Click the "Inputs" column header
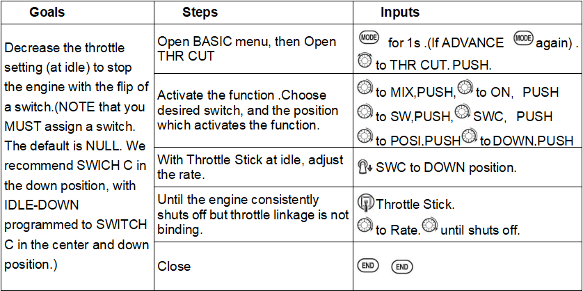The height and width of the screenshot is (291, 583). (399, 13)
